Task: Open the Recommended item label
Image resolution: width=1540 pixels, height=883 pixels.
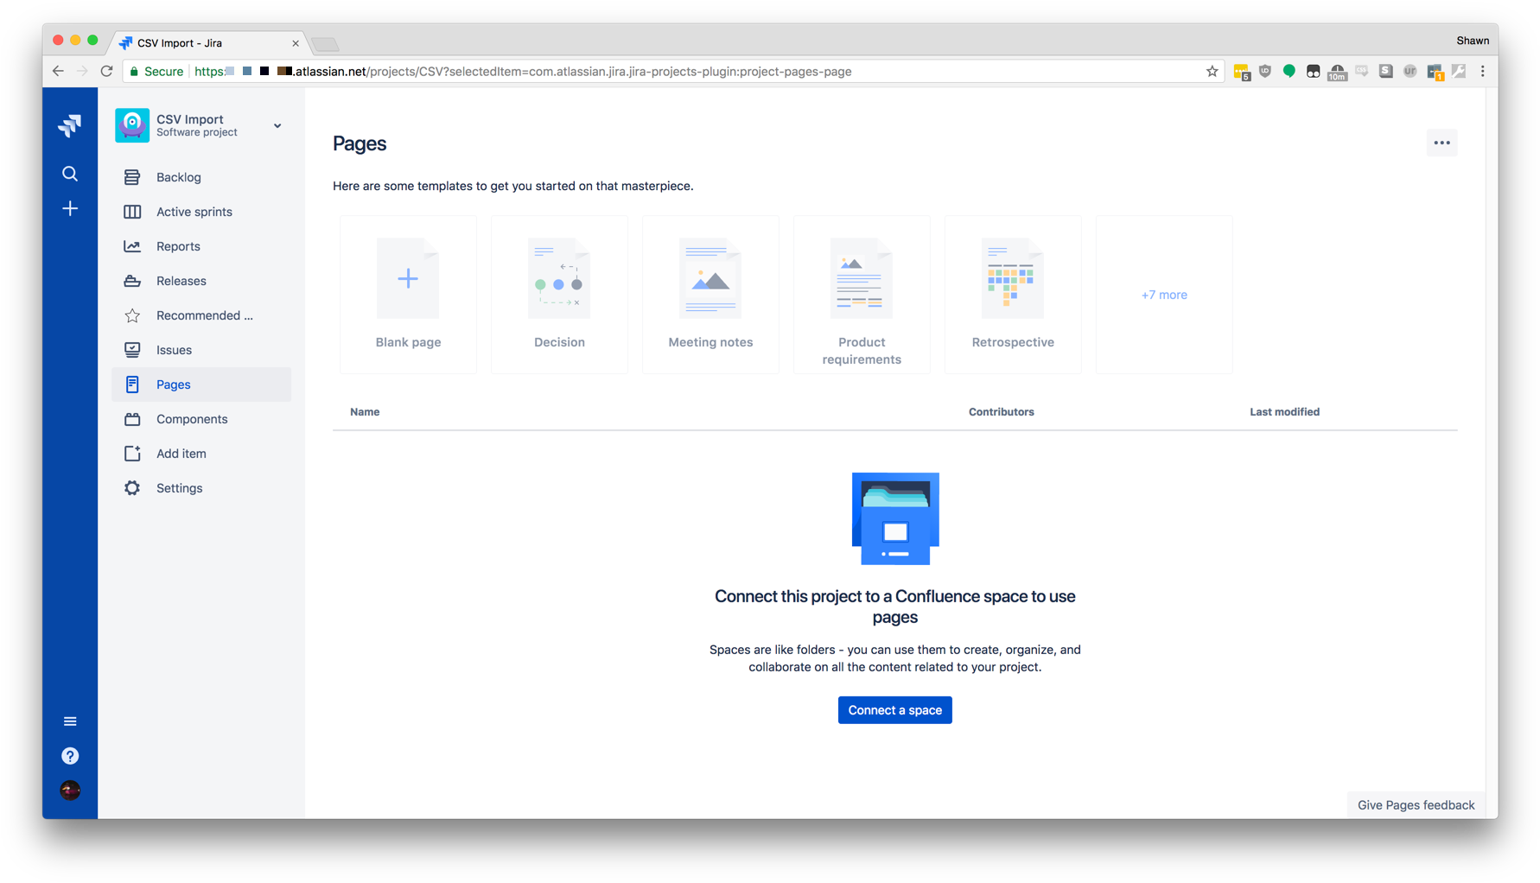Action: click(205, 315)
